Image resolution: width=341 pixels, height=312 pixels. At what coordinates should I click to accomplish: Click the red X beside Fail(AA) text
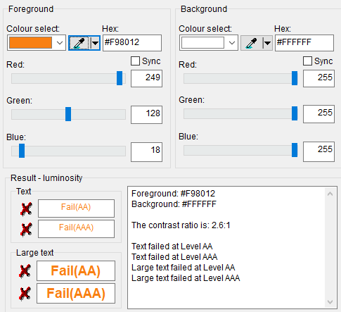coord(26,208)
